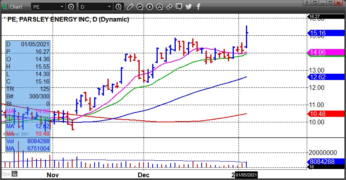Click the chain link-windows icon
The image size is (346, 180).
click(169, 7)
